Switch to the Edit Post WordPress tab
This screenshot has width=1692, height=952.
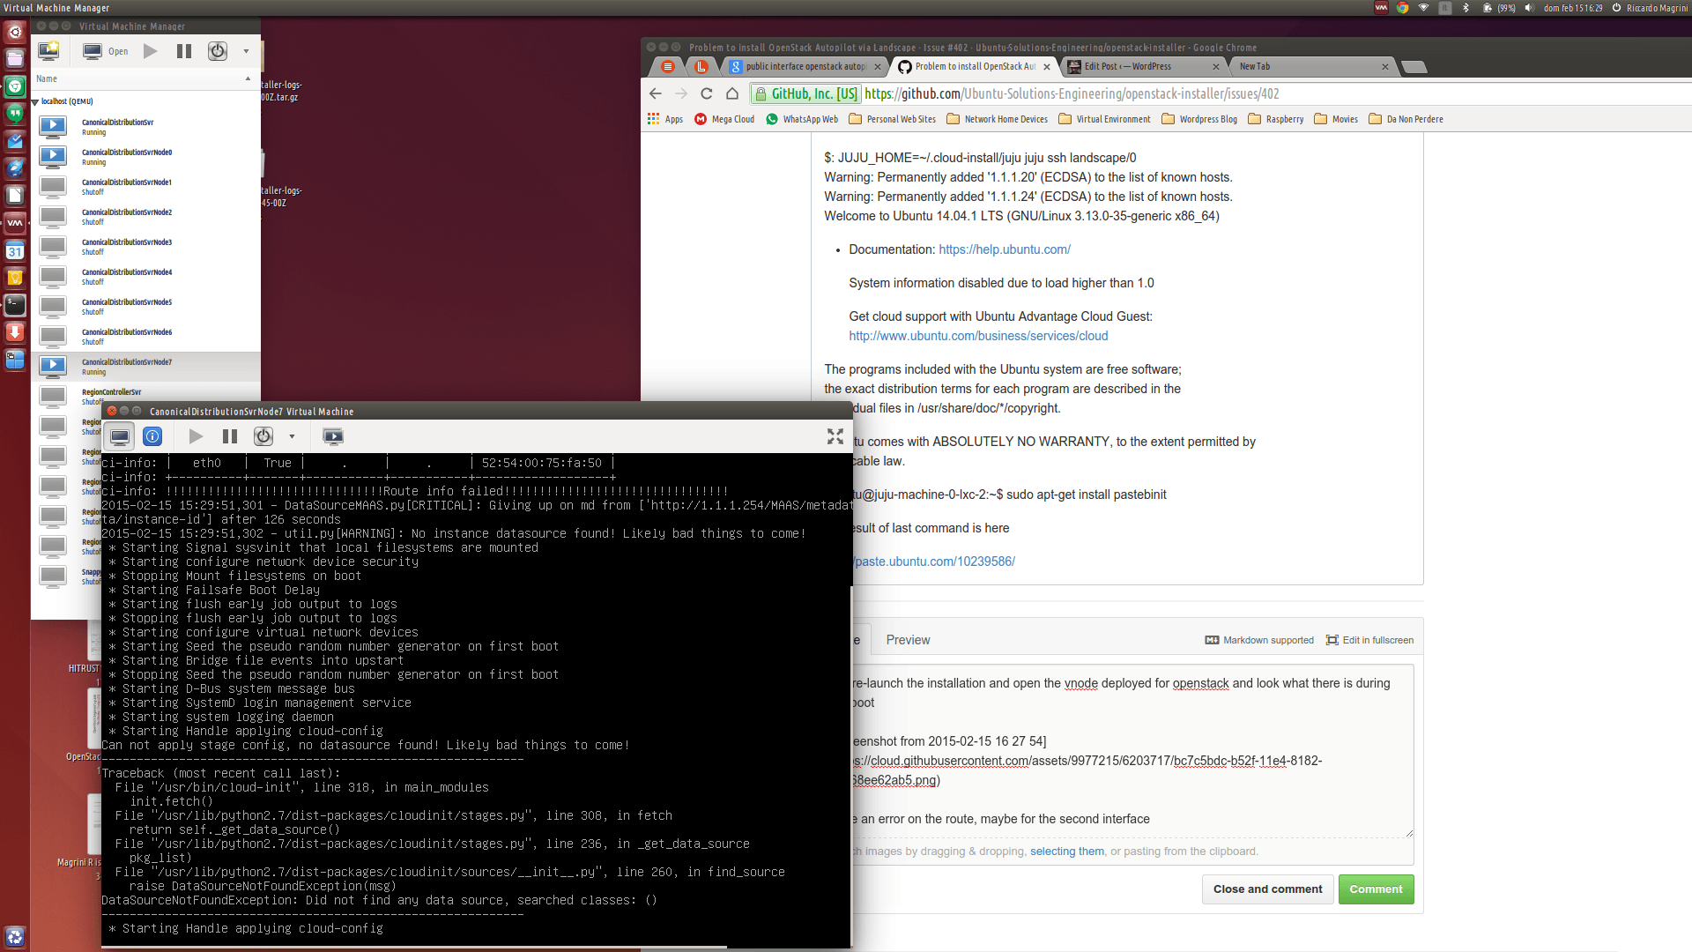(x=1142, y=67)
